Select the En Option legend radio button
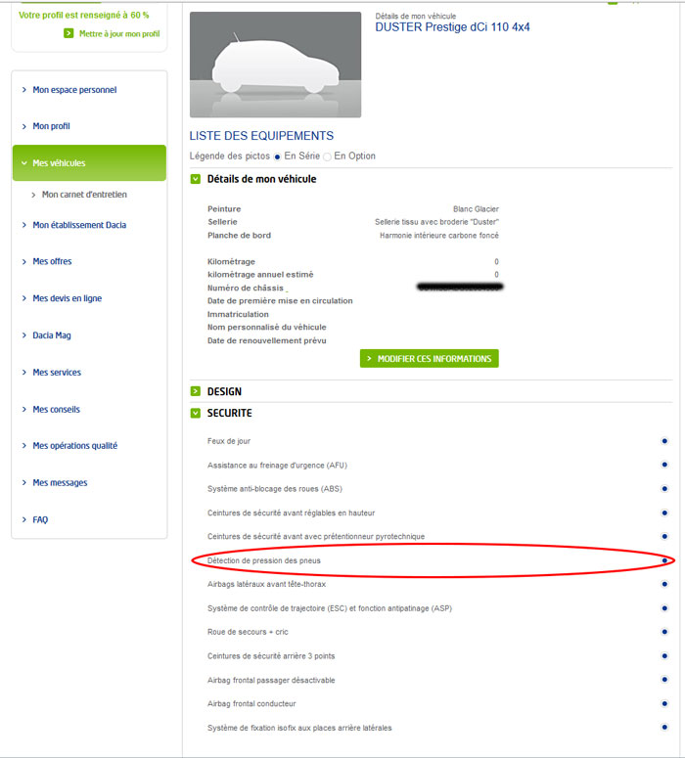The height and width of the screenshot is (758, 685). click(x=327, y=156)
